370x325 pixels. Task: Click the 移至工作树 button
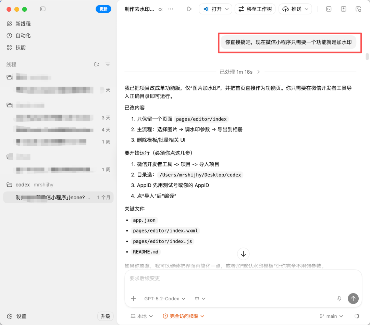point(255,9)
